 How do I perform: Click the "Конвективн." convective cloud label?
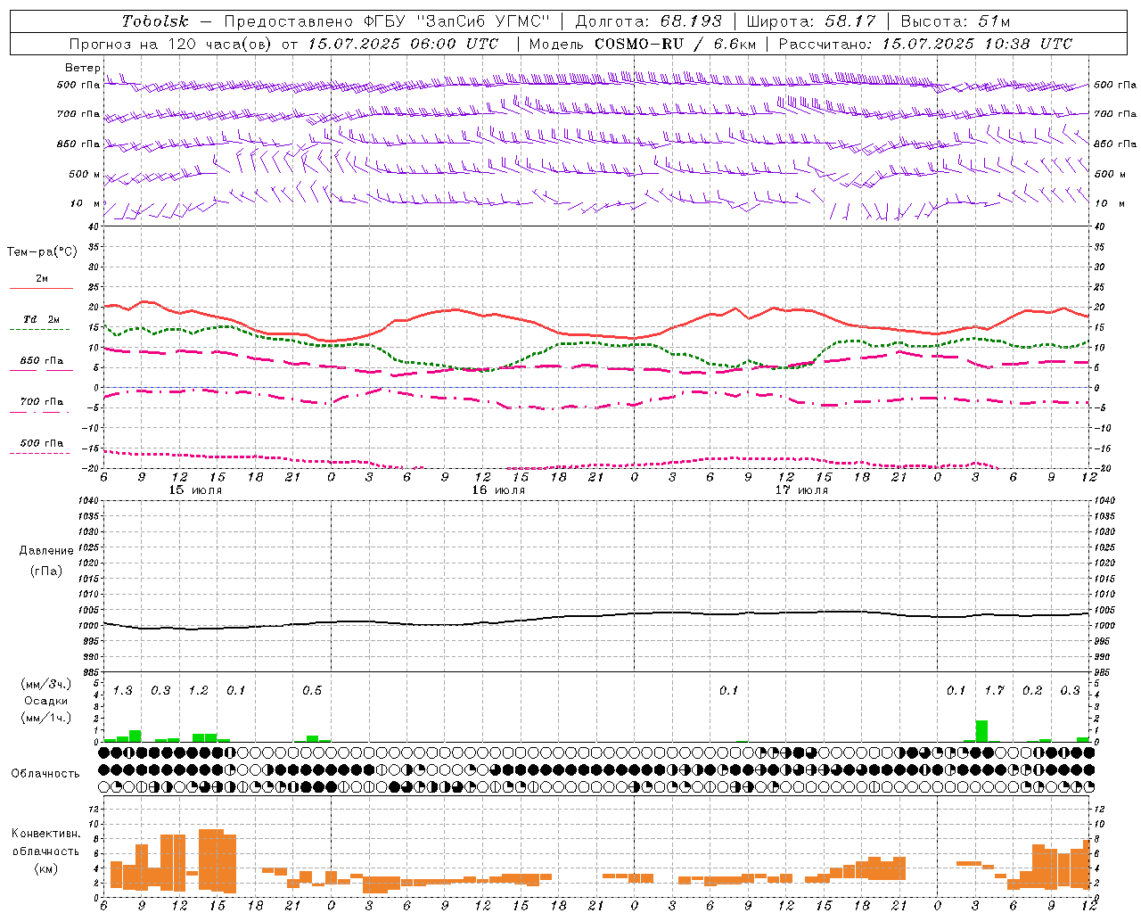click(46, 834)
